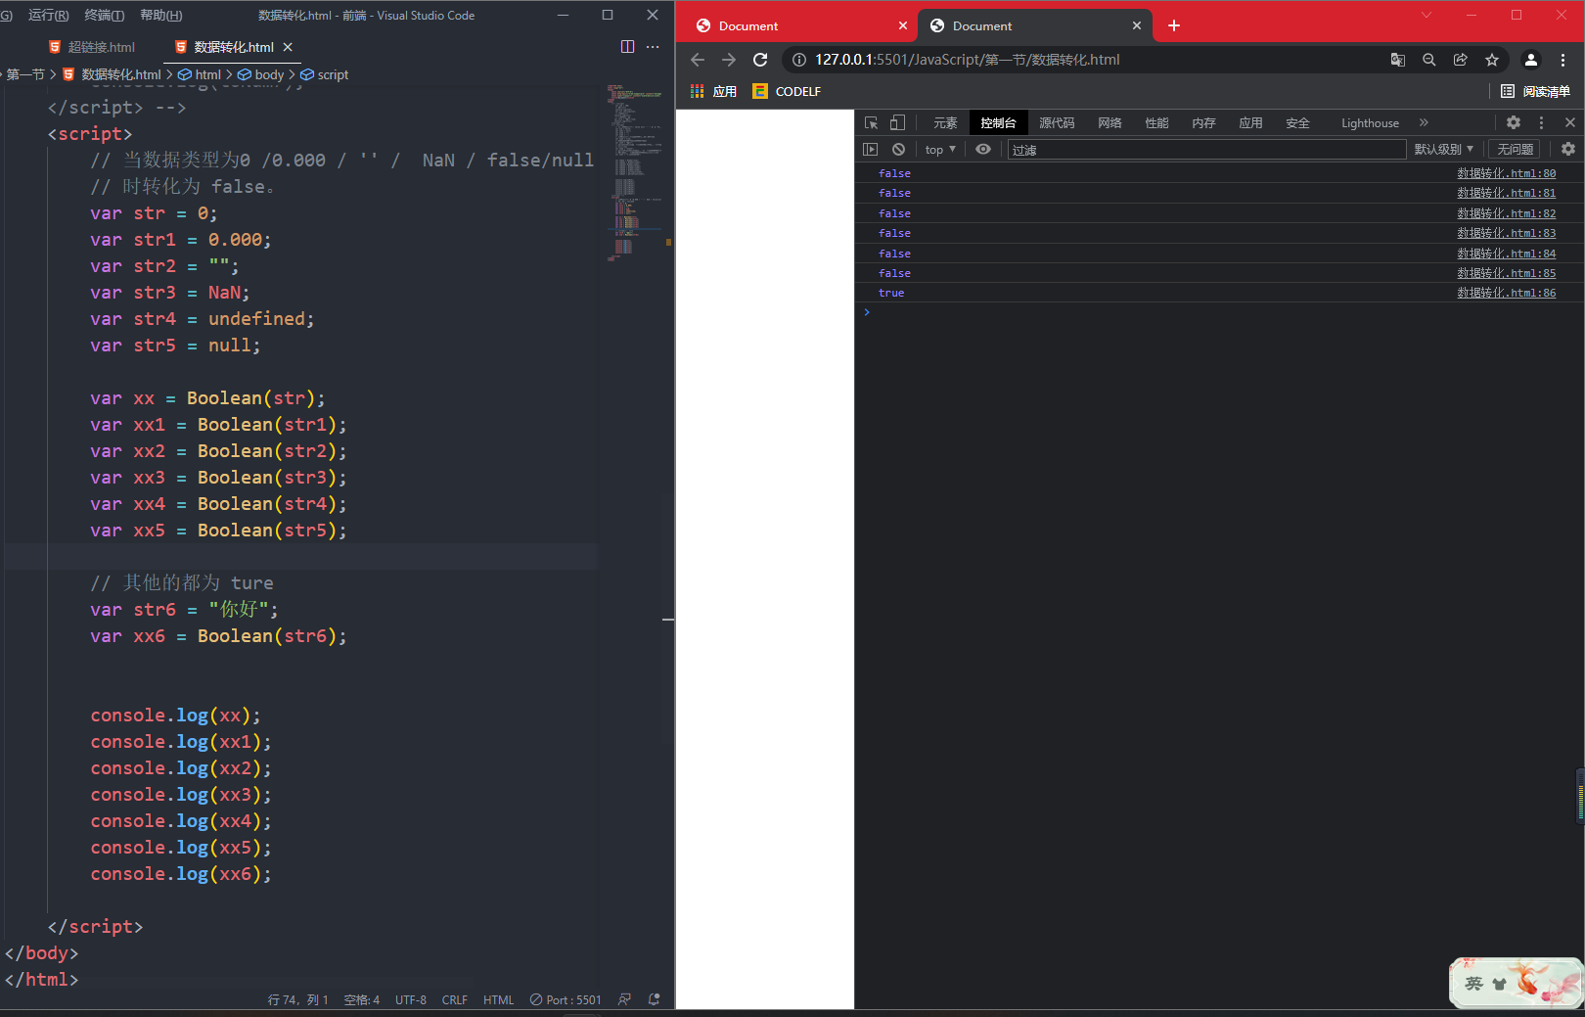Image resolution: width=1585 pixels, height=1017 pixels.
Task: Toggle the device toolbar in DevTools
Action: click(x=896, y=122)
